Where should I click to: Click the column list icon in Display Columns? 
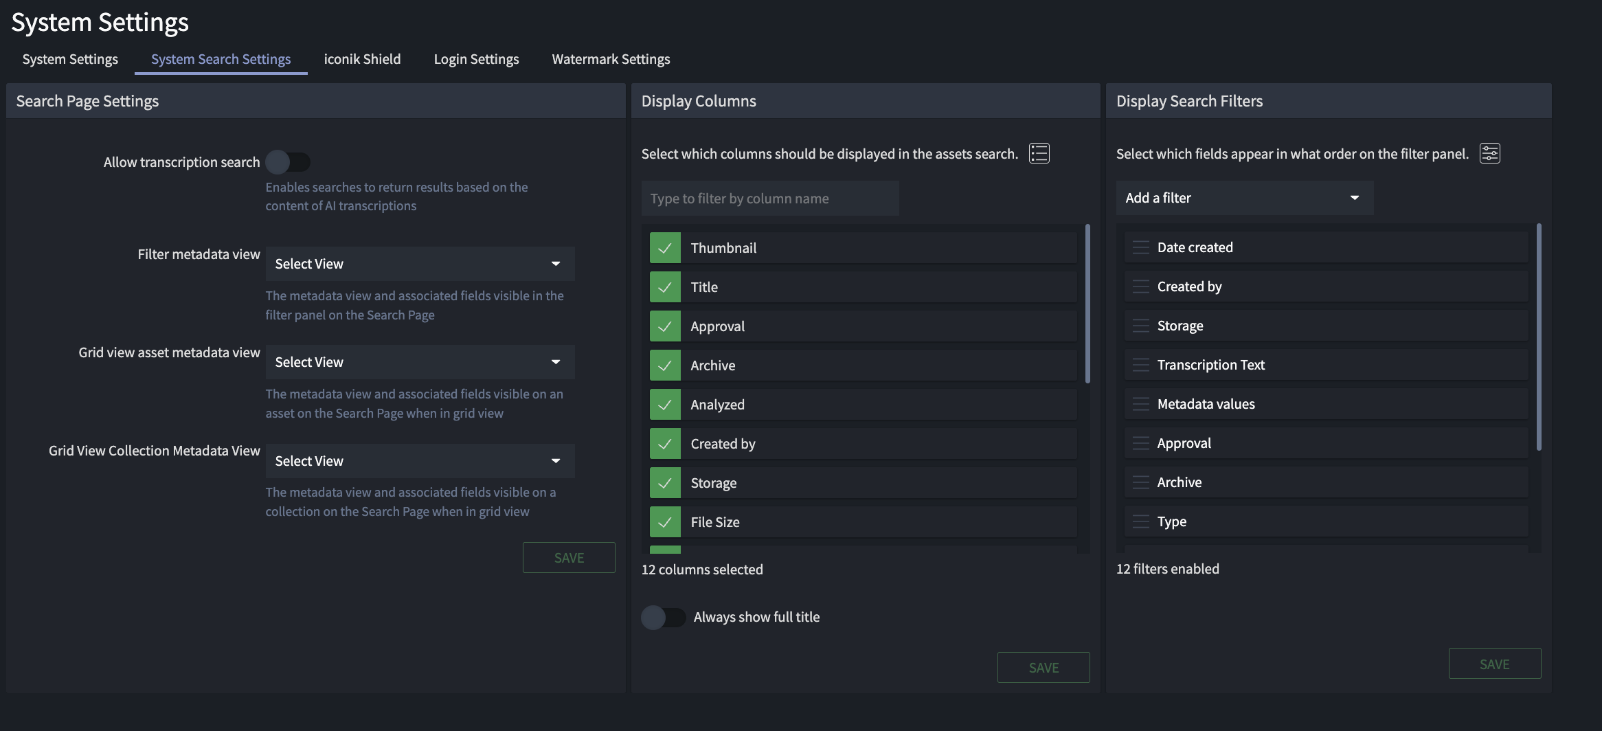1039,153
